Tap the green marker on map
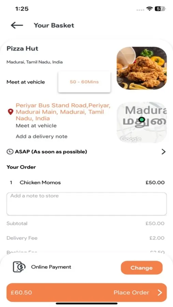This screenshot has height=307, width=173. point(142,119)
